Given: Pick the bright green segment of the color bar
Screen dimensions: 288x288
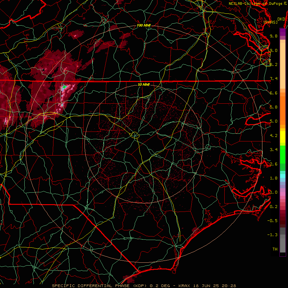Looking at the screenshot, I should coord(283,155).
